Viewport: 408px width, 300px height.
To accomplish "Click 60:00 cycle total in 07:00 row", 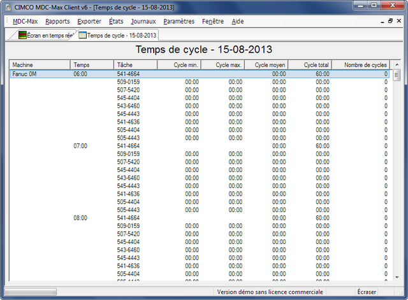I will [323, 146].
